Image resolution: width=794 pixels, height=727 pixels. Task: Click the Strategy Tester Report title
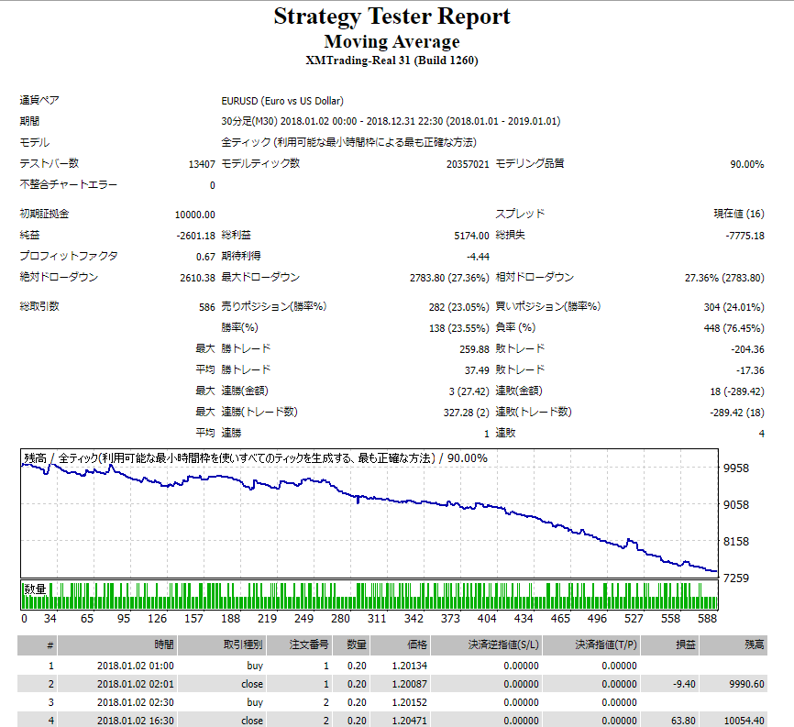[x=391, y=17]
